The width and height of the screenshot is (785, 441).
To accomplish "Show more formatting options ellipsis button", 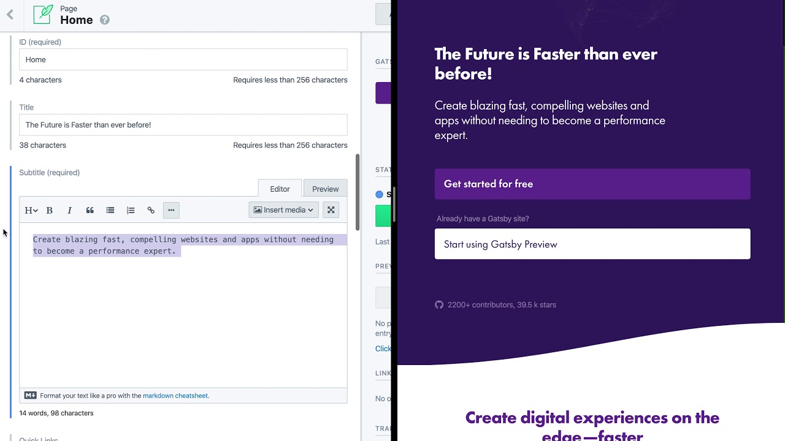I will [171, 210].
